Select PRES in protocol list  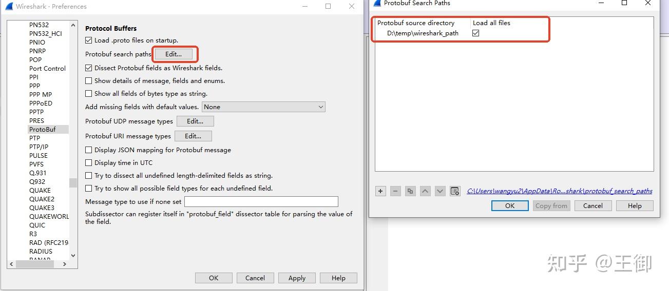(x=36, y=121)
